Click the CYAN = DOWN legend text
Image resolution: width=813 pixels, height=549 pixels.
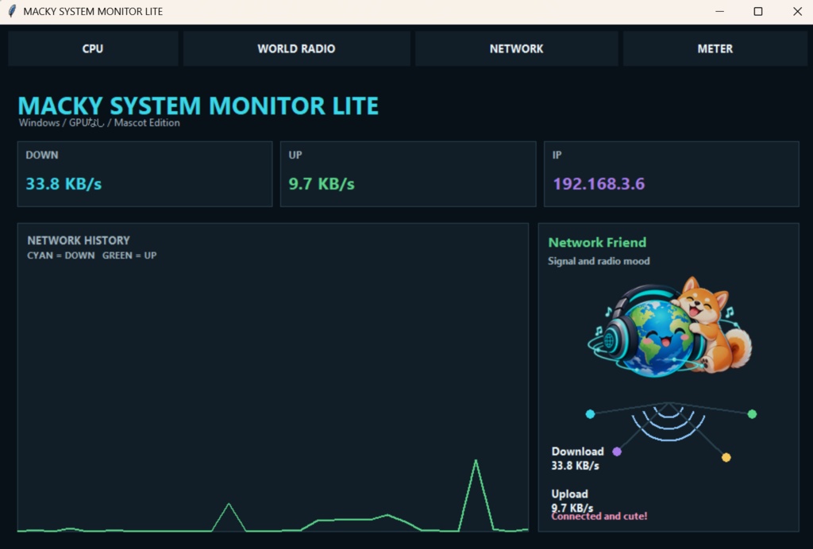61,255
